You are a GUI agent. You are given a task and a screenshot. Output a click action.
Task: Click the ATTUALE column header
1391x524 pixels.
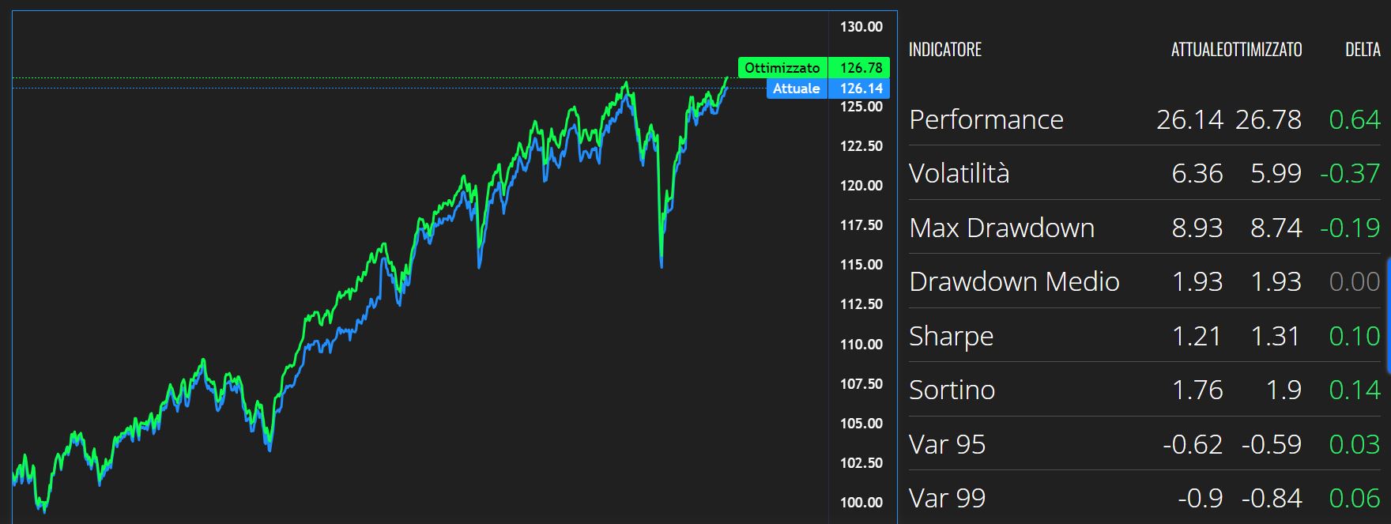click(x=1197, y=50)
